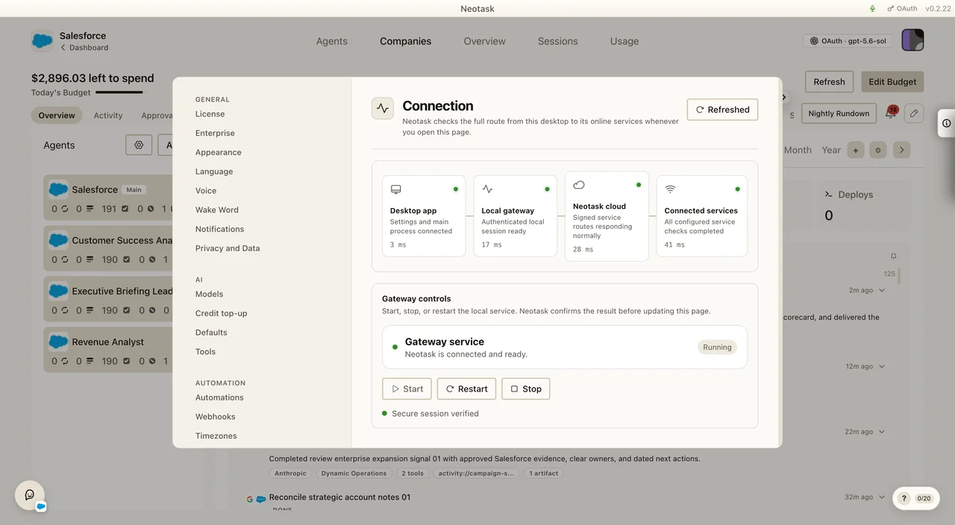Open the Agents panel gear settings icon

(x=139, y=145)
